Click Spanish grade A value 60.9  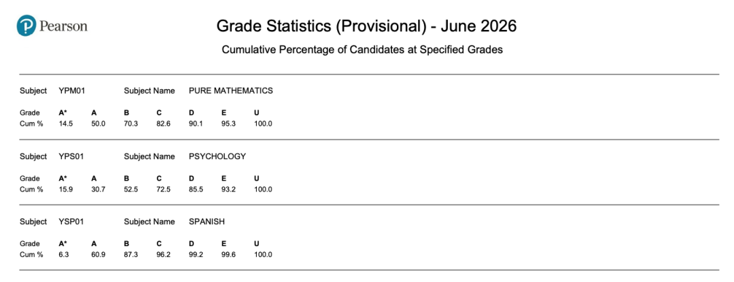pos(99,255)
